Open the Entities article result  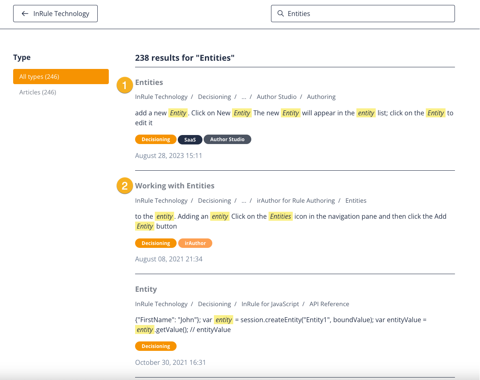click(x=149, y=82)
